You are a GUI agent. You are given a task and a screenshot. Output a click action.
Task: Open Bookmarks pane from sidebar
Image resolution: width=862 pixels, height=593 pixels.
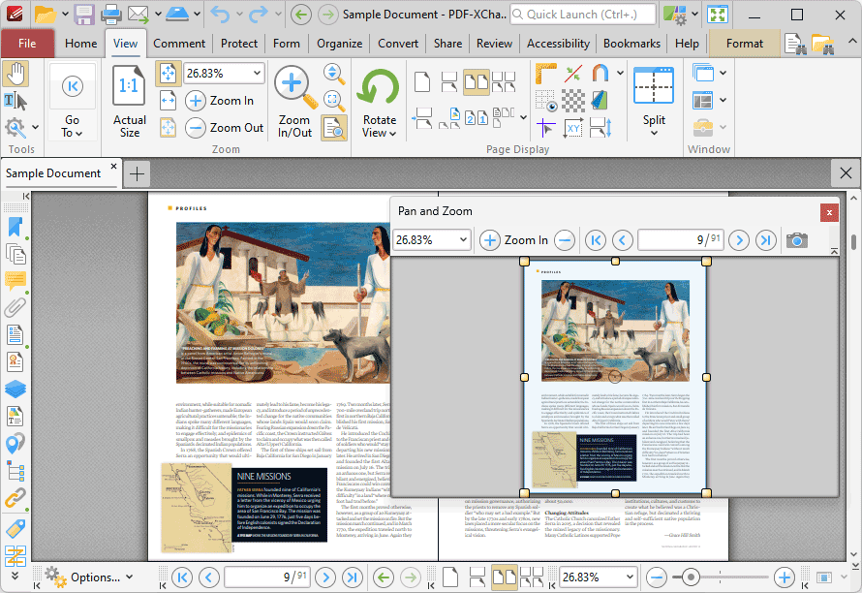tap(15, 227)
